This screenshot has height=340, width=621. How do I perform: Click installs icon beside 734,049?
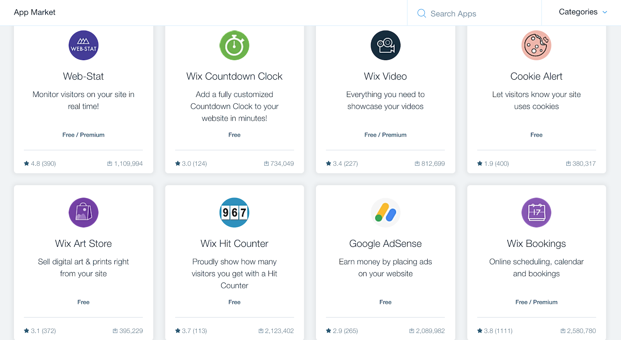point(266,163)
